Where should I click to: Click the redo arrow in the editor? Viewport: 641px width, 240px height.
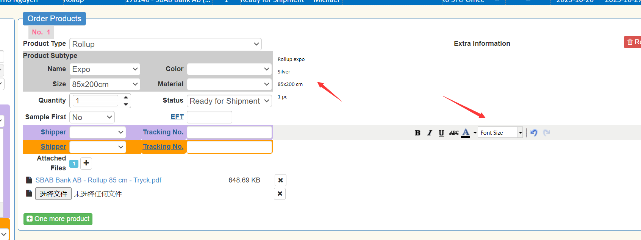[546, 133]
